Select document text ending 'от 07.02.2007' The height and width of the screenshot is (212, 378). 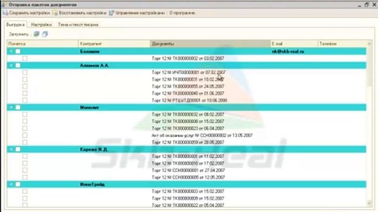pos(189,72)
